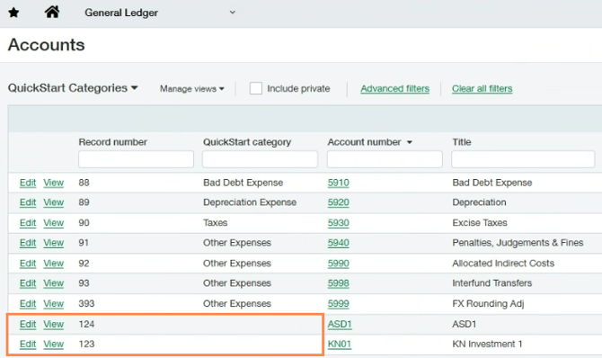View record 123 KN Investment 1
Viewport: 602px width, 358px height.
[53, 345]
